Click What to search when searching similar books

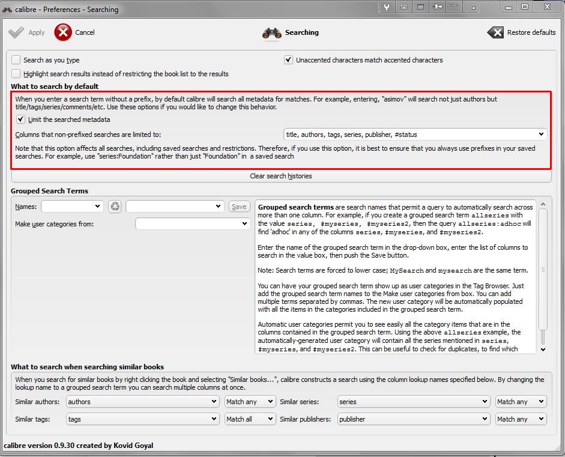87,367
